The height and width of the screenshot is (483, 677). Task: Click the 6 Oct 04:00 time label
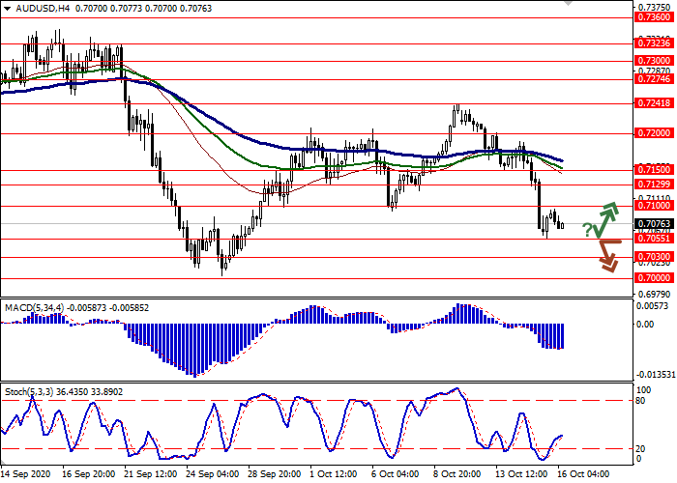pos(395,474)
